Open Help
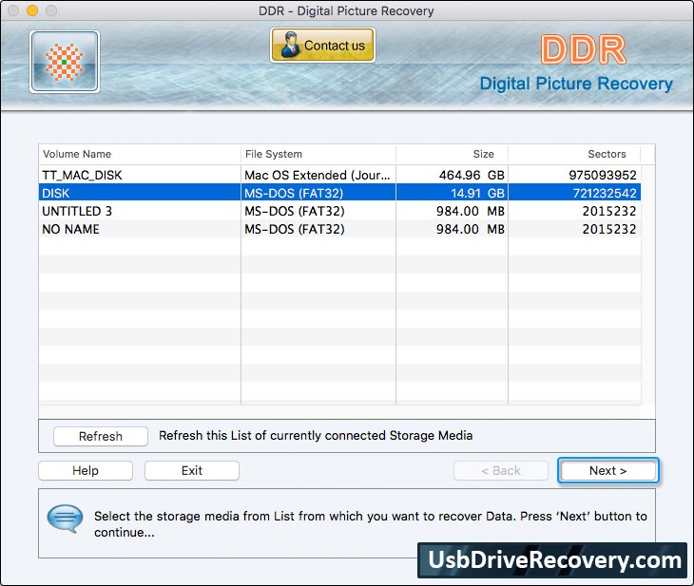This screenshot has height=586, width=694. click(86, 470)
